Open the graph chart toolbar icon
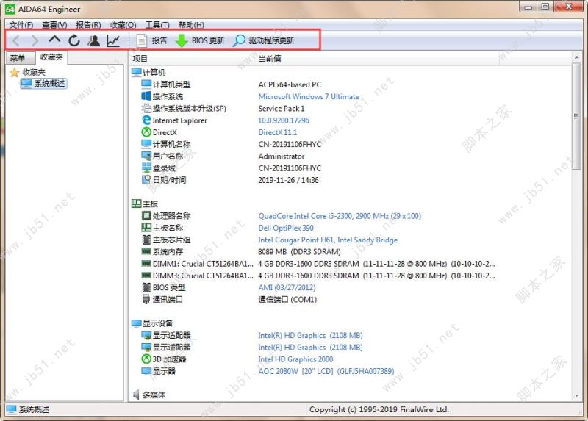Image resolution: width=588 pixels, height=421 pixels. [x=113, y=40]
